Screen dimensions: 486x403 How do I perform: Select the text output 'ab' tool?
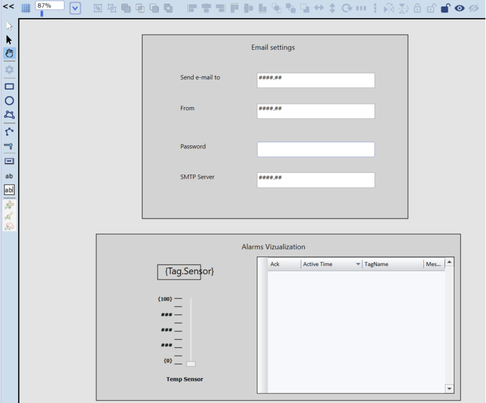click(9, 176)
